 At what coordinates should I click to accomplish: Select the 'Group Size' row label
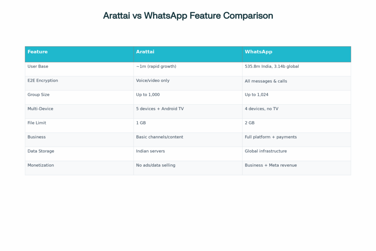click(39, 95)
